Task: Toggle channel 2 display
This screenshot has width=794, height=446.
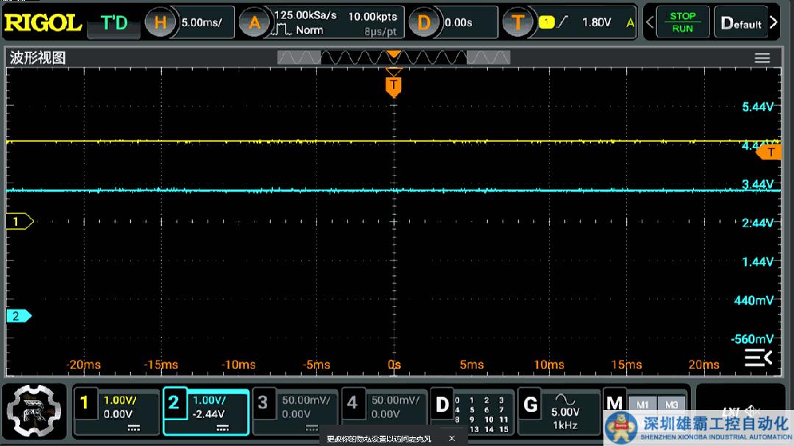Action: (174, 403)
